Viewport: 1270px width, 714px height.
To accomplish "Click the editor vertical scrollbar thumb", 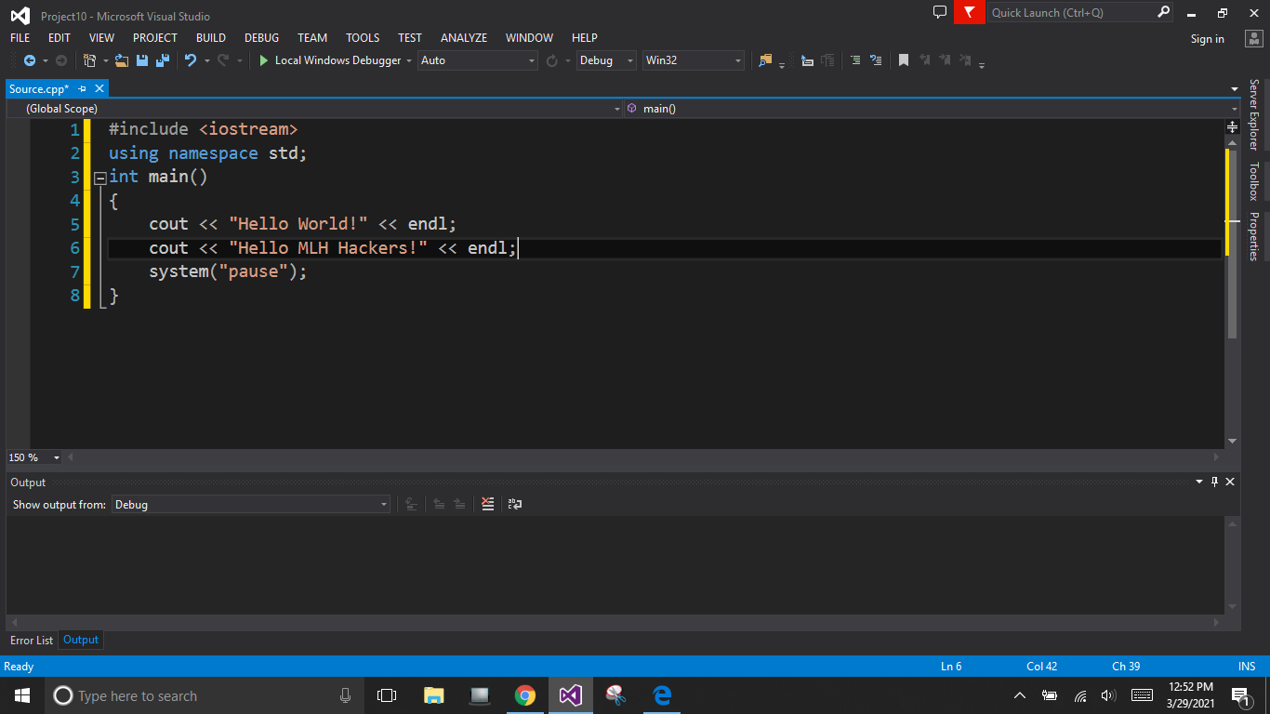I will (x=1232, y=244).
